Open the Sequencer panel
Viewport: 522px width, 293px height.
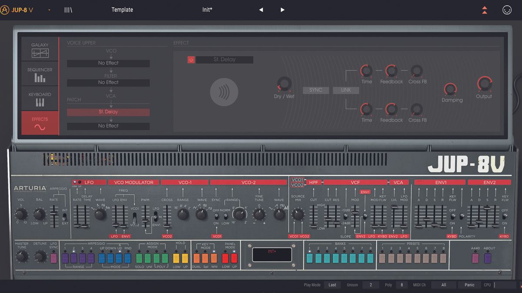pos(40,73)
